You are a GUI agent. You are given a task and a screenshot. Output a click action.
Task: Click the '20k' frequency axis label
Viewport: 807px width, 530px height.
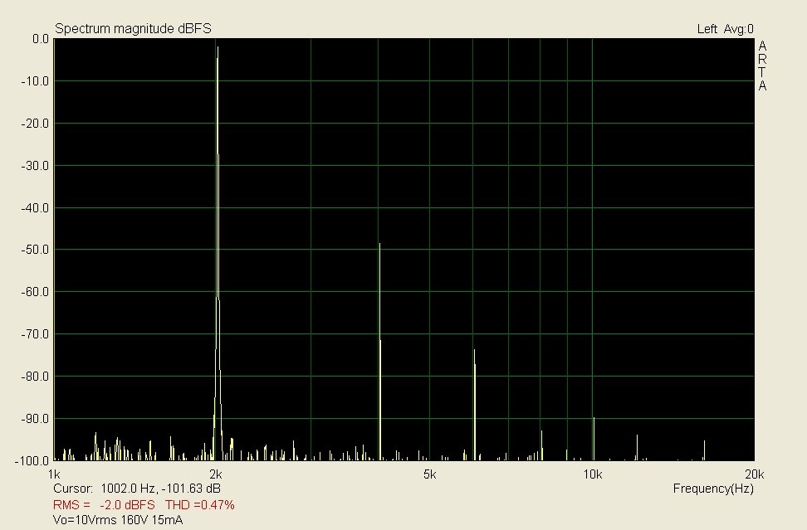(x=755, y=474)
